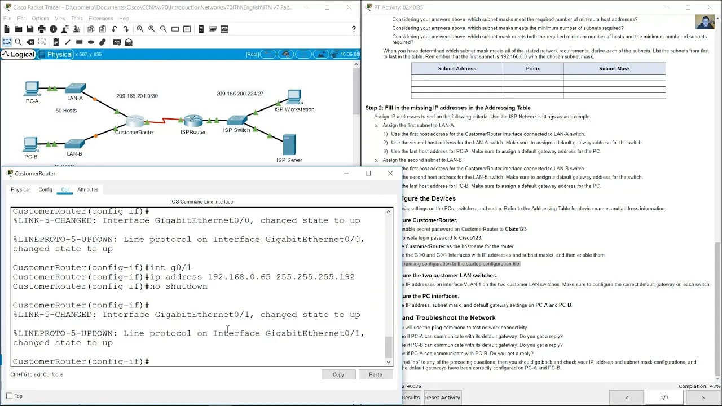This screenshot has width=722, height=406.
Task: Click the help question mark icon
Action: click(354, 29)
